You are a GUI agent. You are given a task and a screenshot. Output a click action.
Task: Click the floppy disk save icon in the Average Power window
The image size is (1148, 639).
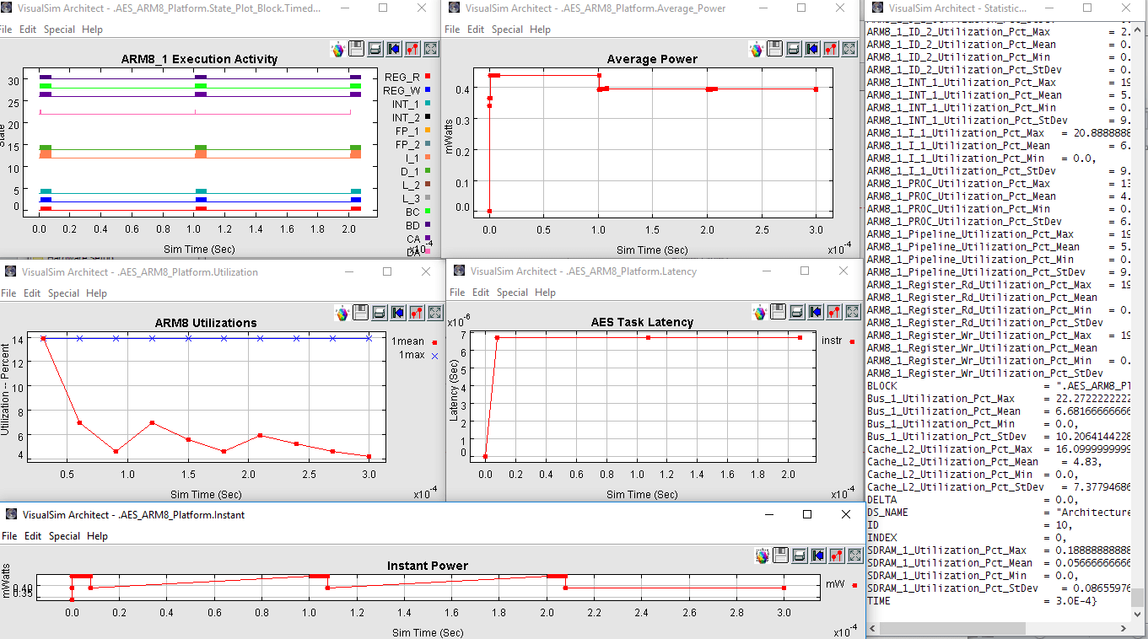pos(775,49)
